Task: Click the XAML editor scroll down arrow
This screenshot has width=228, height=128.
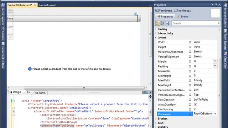Action: (x=150, y=126)
